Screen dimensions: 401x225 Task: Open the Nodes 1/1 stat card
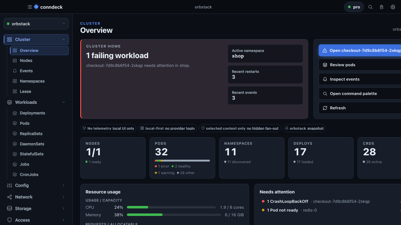coord(113,158)
